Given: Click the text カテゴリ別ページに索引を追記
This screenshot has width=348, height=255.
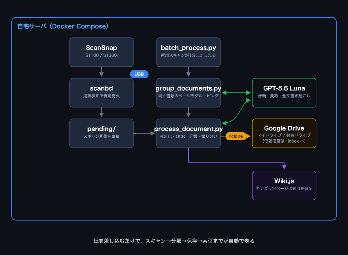Looking at the screenshot, I should (284, 188).
